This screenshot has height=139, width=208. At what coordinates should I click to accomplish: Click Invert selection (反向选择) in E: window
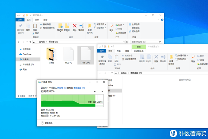pyautogui.click(x=134, y=31)
